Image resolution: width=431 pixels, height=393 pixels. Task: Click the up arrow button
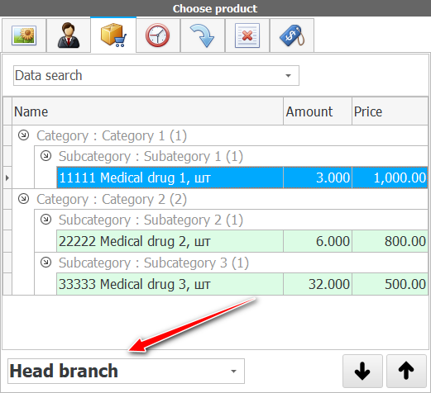coord(406,371)
